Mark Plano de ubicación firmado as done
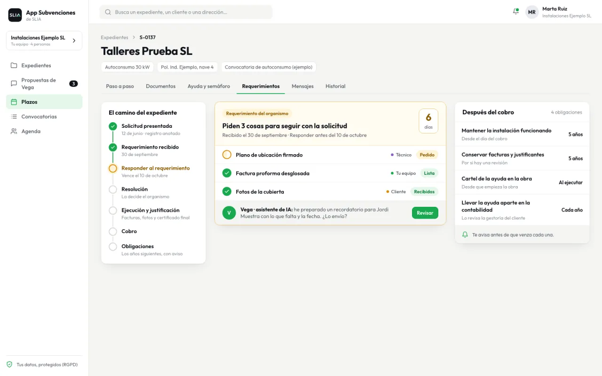The width and height of the screenshot is (602, 376). coord(227,155)
